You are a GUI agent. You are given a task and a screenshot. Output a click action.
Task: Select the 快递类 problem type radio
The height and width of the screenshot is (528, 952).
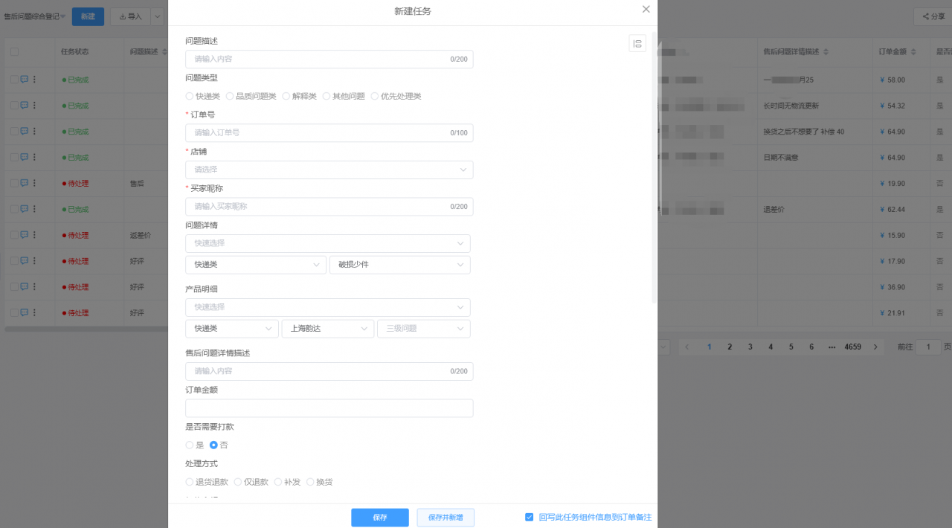coord(190,96)
